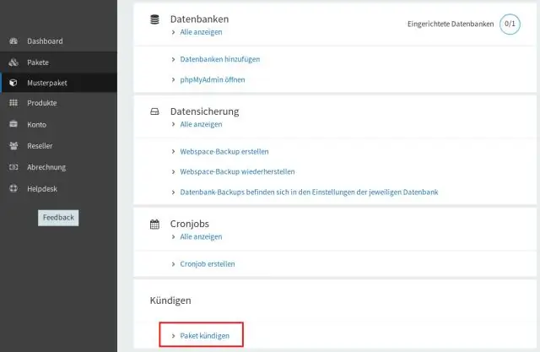Click the Reseller people icon

coord(13,146)
